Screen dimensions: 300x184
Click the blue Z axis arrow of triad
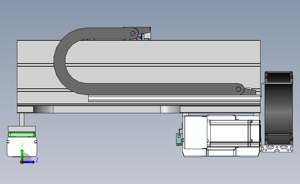click(x=29, y=162)
